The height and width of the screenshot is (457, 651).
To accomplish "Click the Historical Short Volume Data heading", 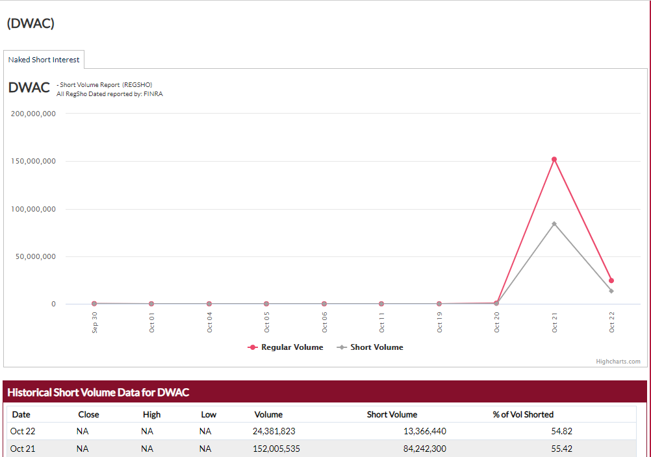I will tap(98, 392).
